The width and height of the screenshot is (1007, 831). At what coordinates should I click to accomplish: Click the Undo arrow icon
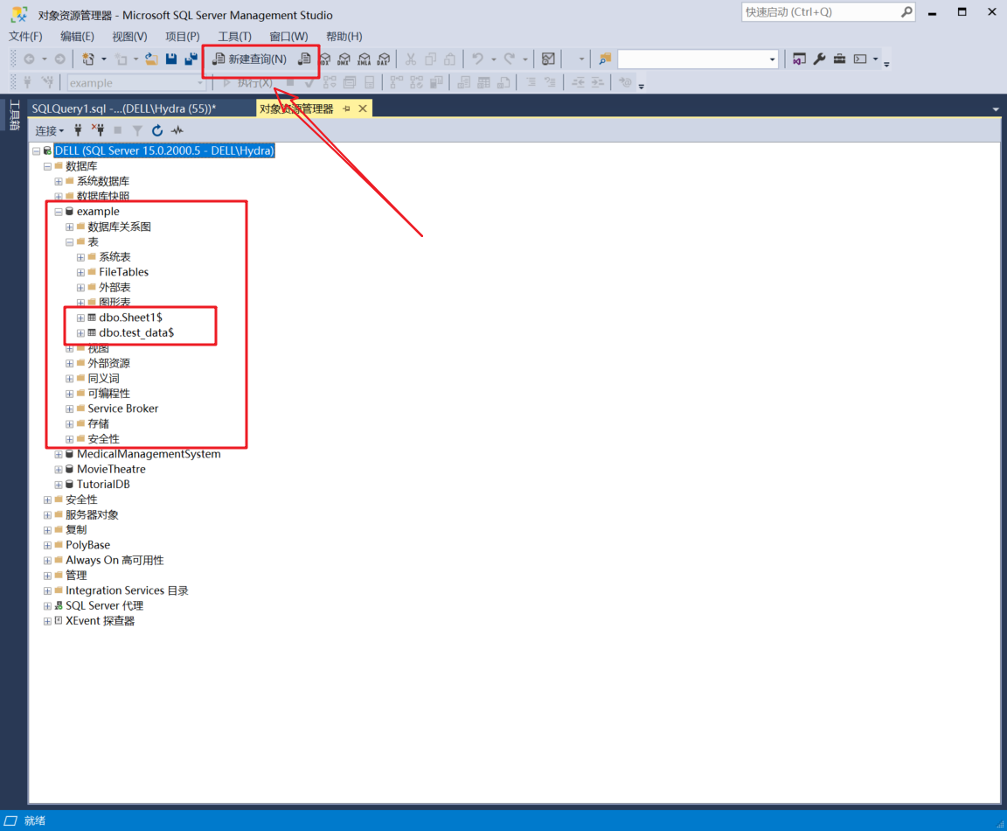click(477, 59)
